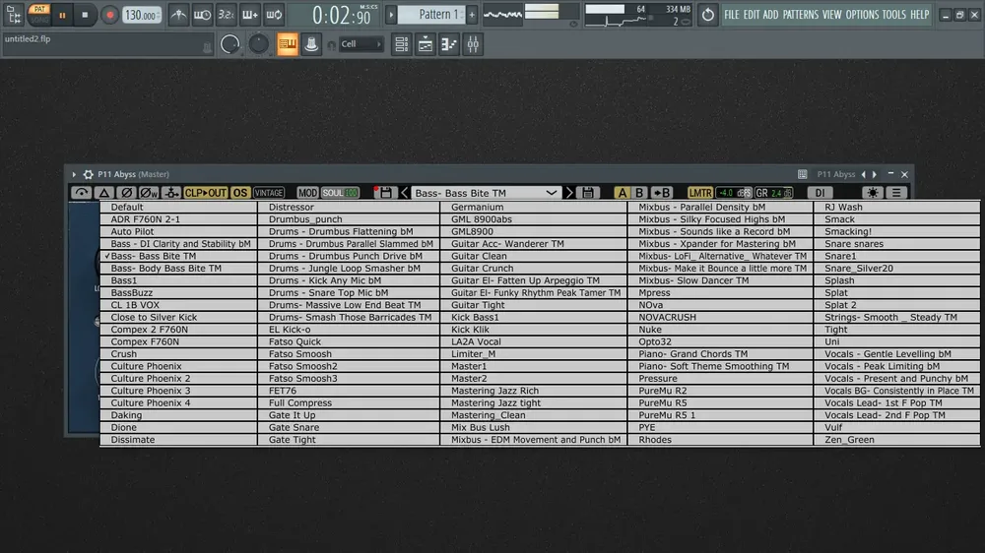Open the Mixer icon

coord(473,44)
